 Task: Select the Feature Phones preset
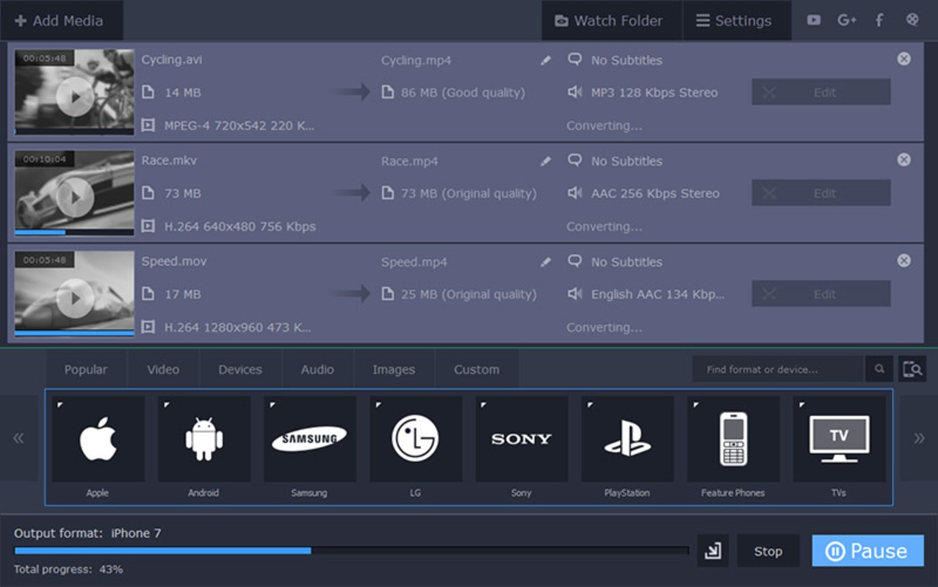coord(733,439)
